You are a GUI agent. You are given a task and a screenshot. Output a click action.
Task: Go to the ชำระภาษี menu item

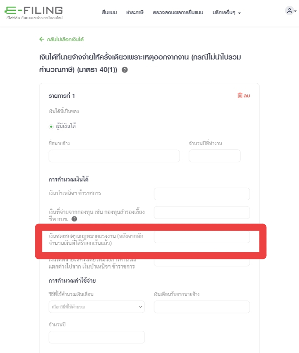pyautogui.click(x=135, y=12)
